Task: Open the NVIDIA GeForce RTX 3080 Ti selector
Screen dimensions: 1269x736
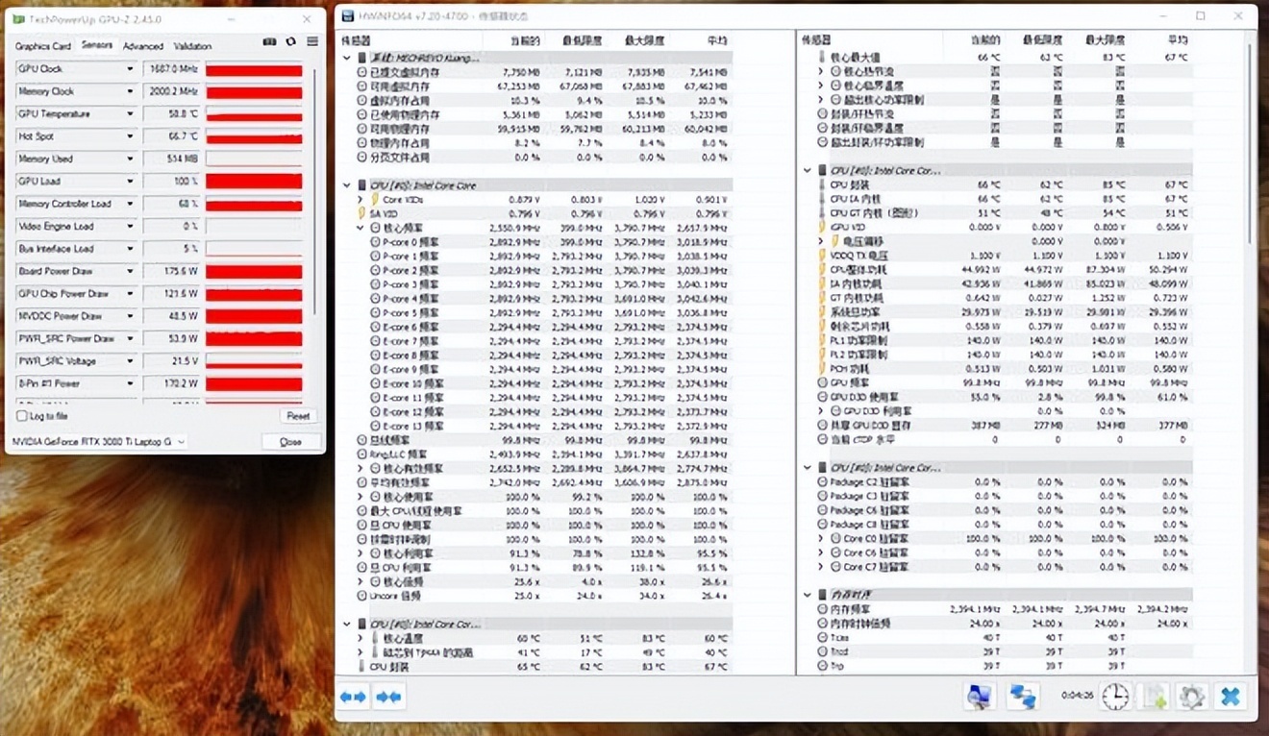Action: click(99, 442)
